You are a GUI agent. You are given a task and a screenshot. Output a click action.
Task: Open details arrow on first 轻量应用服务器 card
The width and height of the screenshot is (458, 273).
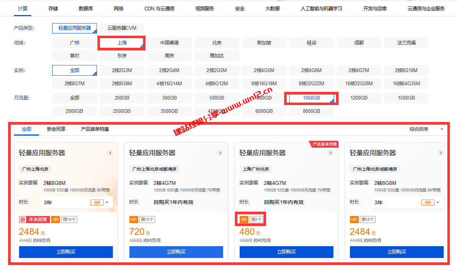pos(110,152)
